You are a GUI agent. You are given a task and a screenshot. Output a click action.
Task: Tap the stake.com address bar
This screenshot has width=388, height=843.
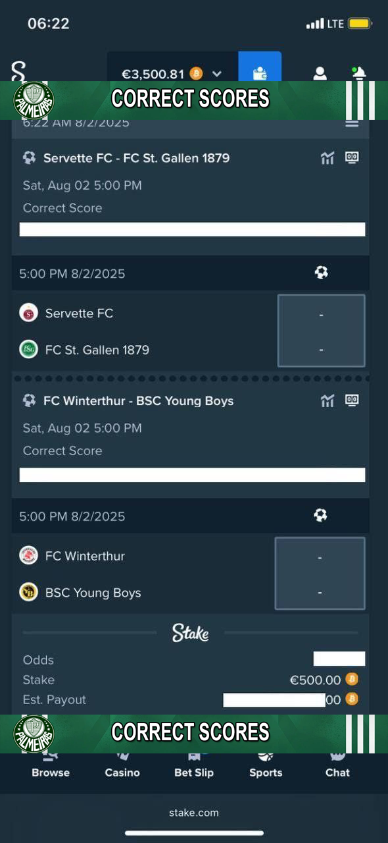point(194,813)
